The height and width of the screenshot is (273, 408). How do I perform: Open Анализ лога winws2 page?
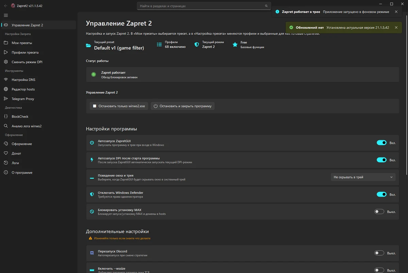point(38,126)
